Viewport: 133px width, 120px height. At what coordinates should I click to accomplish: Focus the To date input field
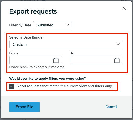point(97,60)
